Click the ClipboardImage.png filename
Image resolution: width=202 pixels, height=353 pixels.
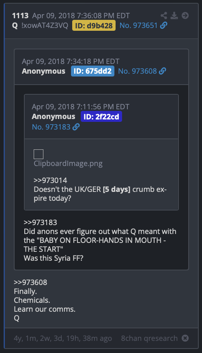[68, 164]
